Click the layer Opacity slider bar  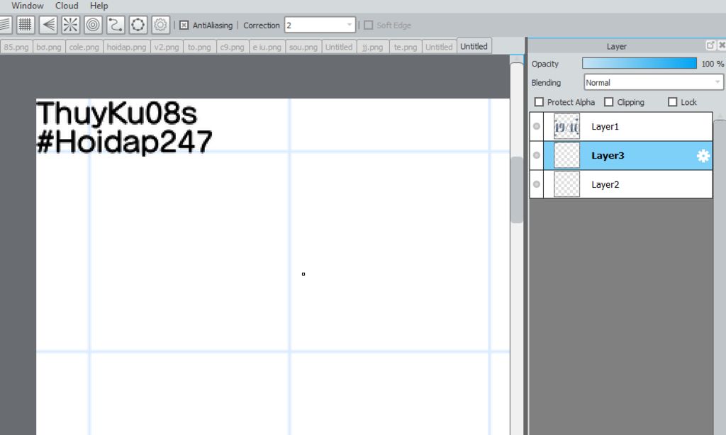point(640,63)
